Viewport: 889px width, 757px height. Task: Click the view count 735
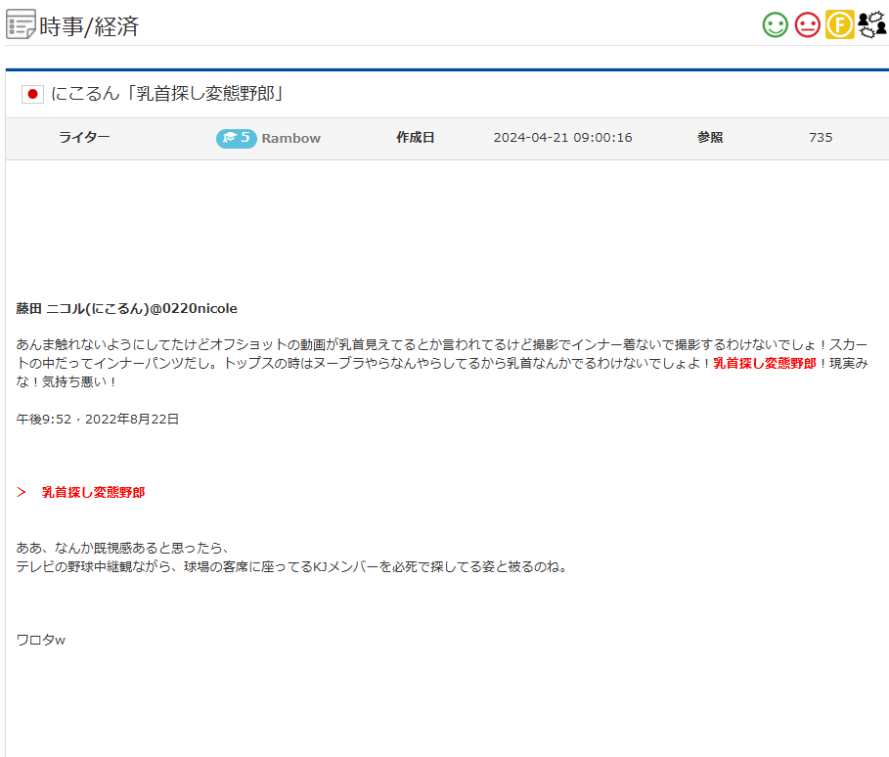[x=821, y=138]
